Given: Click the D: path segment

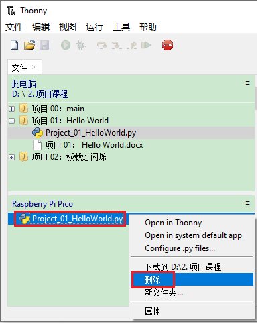Looking at the screenshot, I should [x=15, y=94].
